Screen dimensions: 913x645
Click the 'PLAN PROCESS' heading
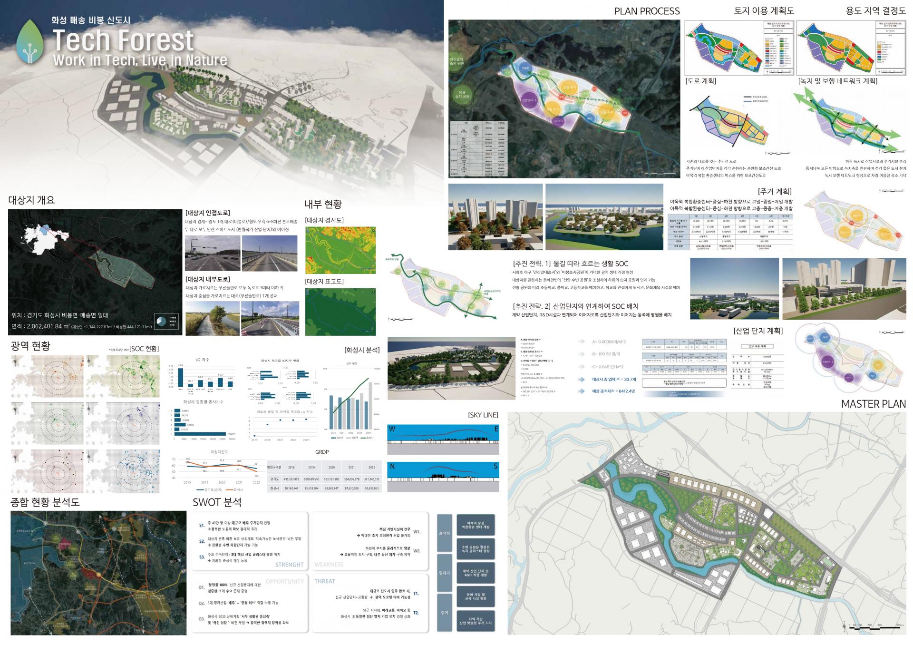click(x=647, y=11)
